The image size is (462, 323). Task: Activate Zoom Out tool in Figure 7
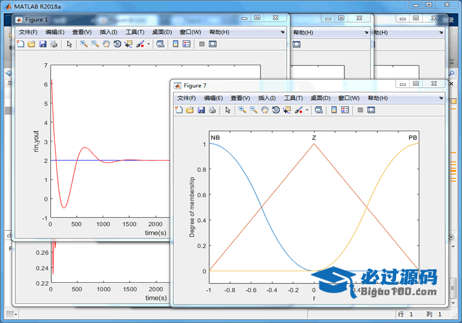coord(253,110)
